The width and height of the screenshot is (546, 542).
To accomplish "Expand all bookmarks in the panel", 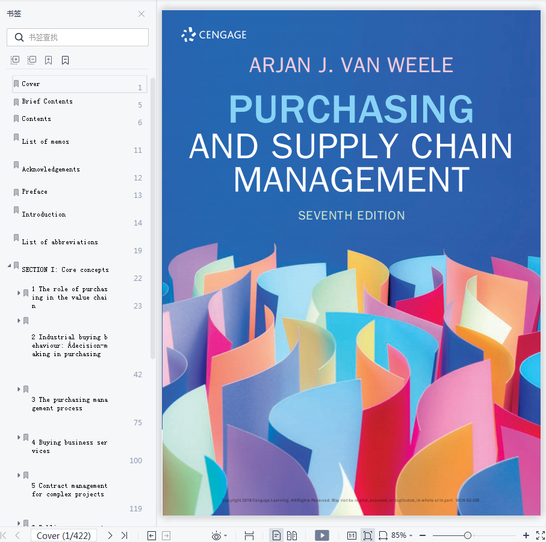I will coord(15,60).
